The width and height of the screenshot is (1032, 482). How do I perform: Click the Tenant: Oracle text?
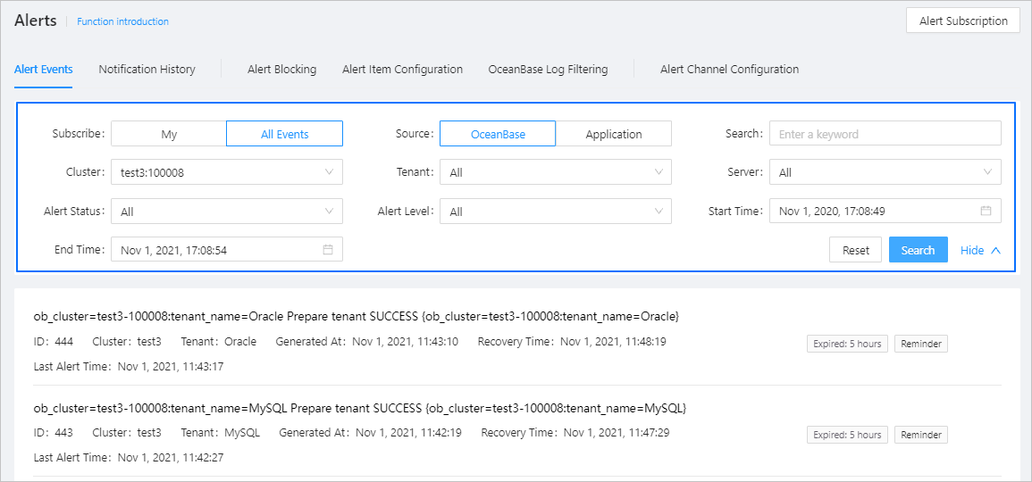219,342
